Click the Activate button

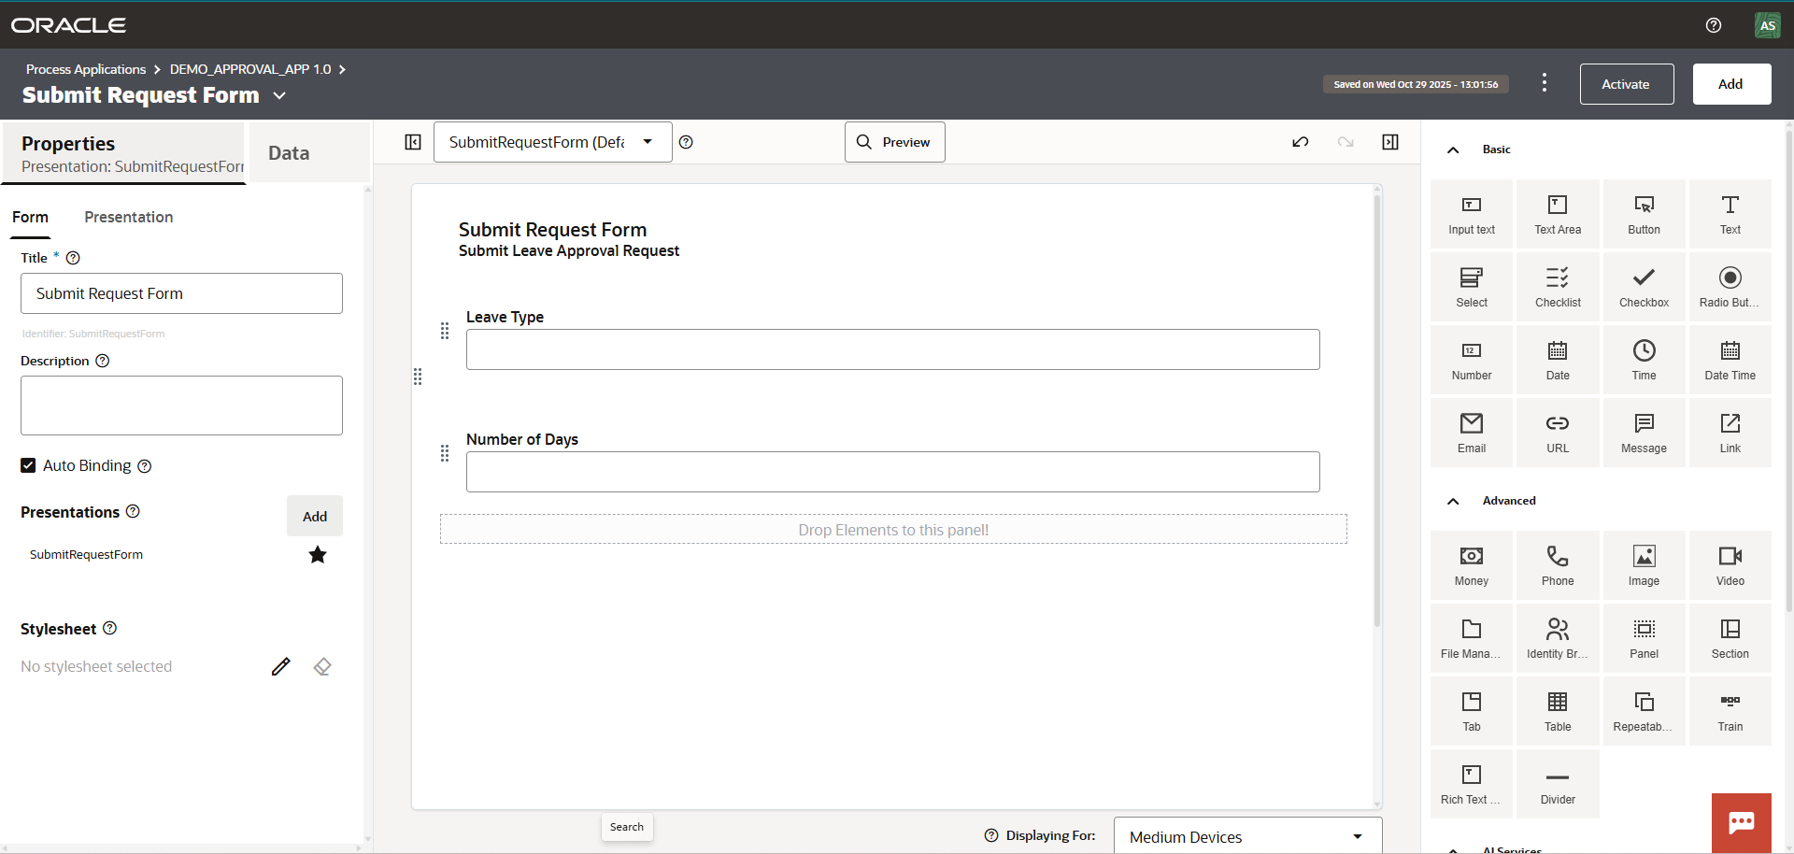click(1626, 84)
